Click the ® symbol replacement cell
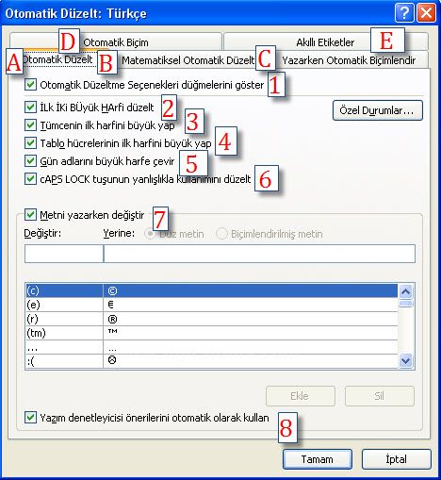Image resolution: width=441 pixels, height=480 pixels. tap(251, 319)
